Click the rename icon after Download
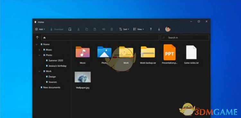This screenshot has width=241, height=118. click(70, 29)
